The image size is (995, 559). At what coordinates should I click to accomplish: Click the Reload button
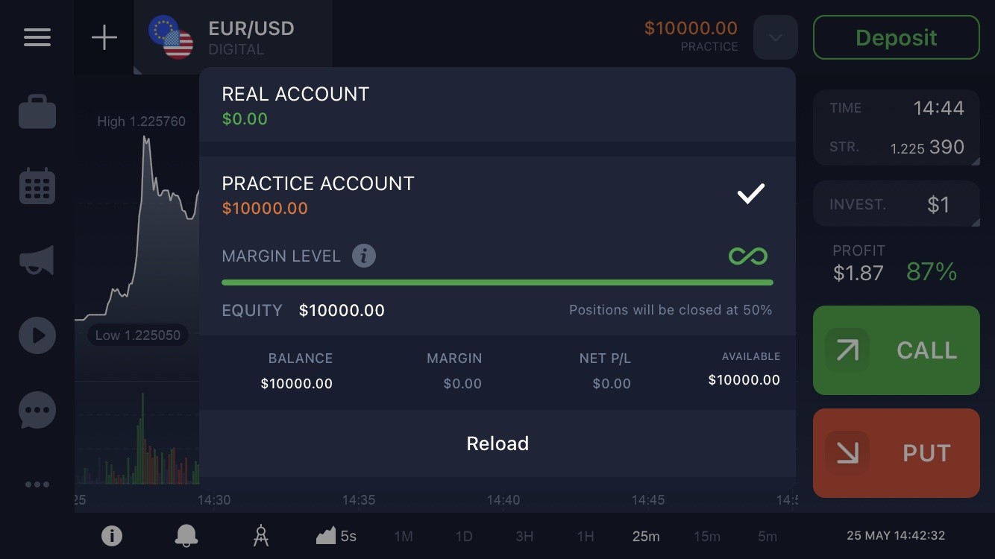tap(497, 443)
